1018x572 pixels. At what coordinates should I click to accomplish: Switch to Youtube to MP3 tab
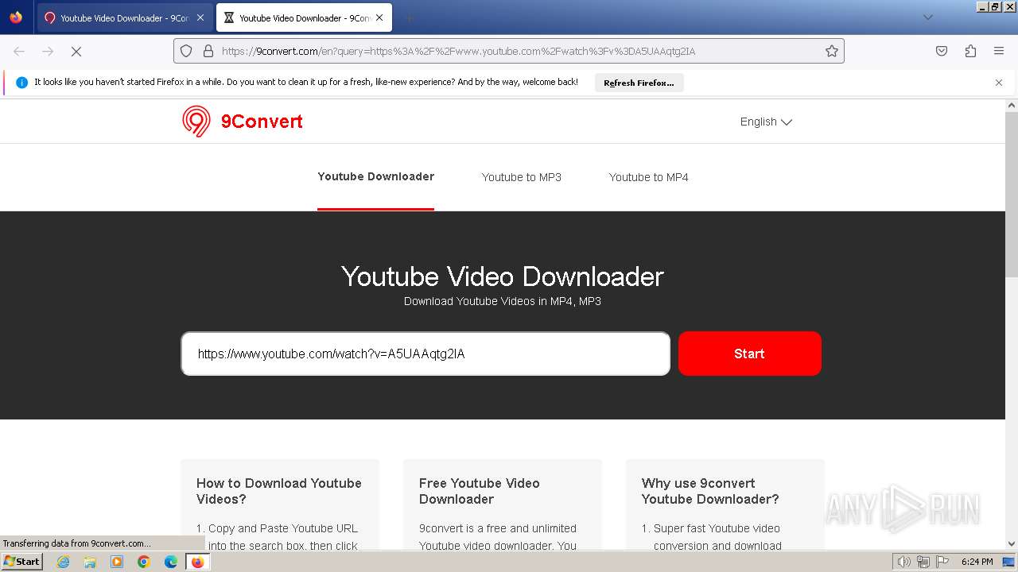522,177
